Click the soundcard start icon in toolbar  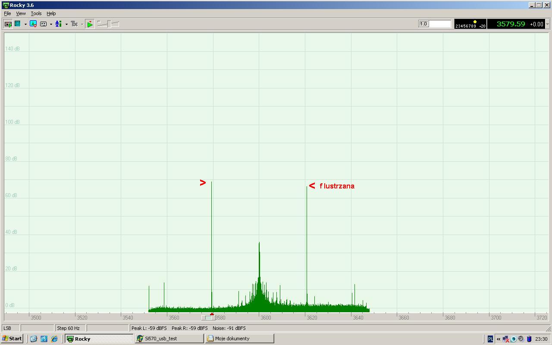pos(8,24)
